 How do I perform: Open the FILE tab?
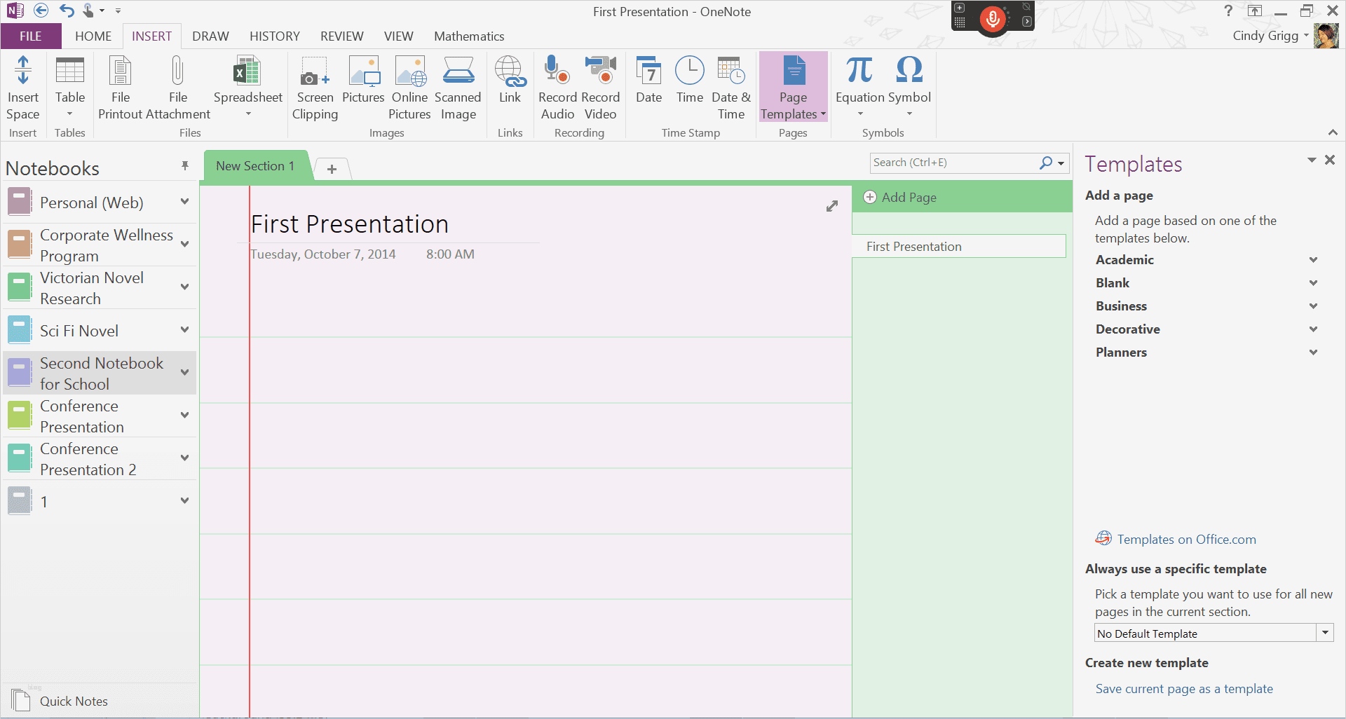31,36
